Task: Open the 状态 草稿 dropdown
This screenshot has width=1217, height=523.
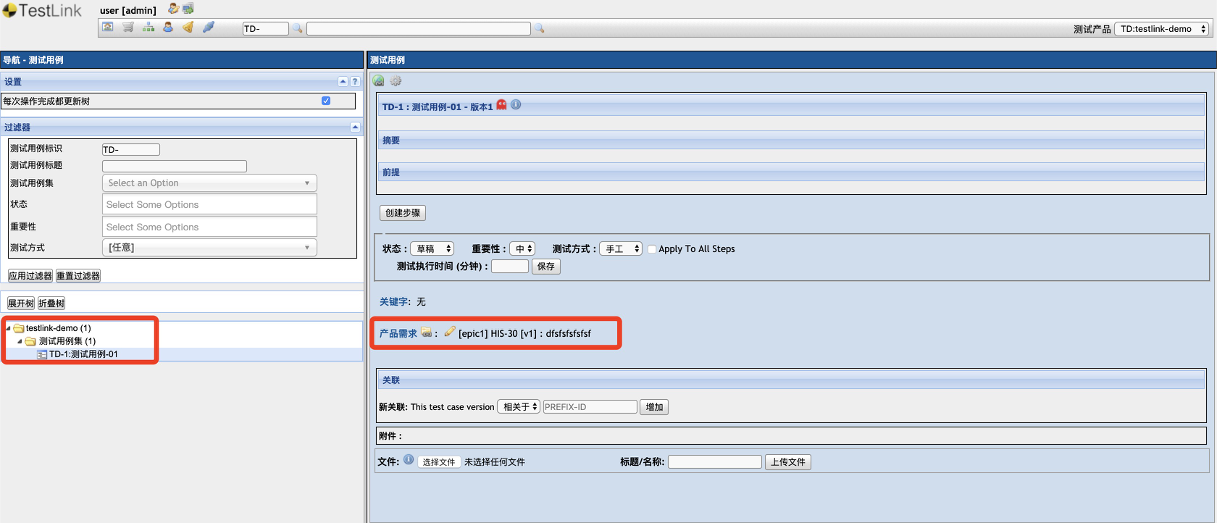Action: pos(432,249)
